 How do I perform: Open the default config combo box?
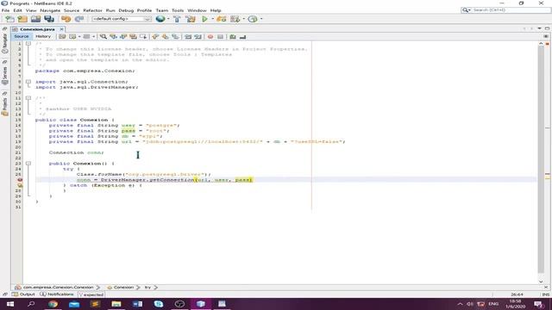point(122,19)
